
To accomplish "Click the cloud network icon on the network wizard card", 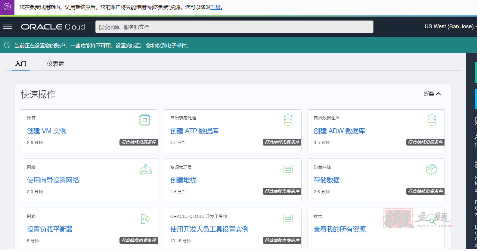I will (145, 170).
